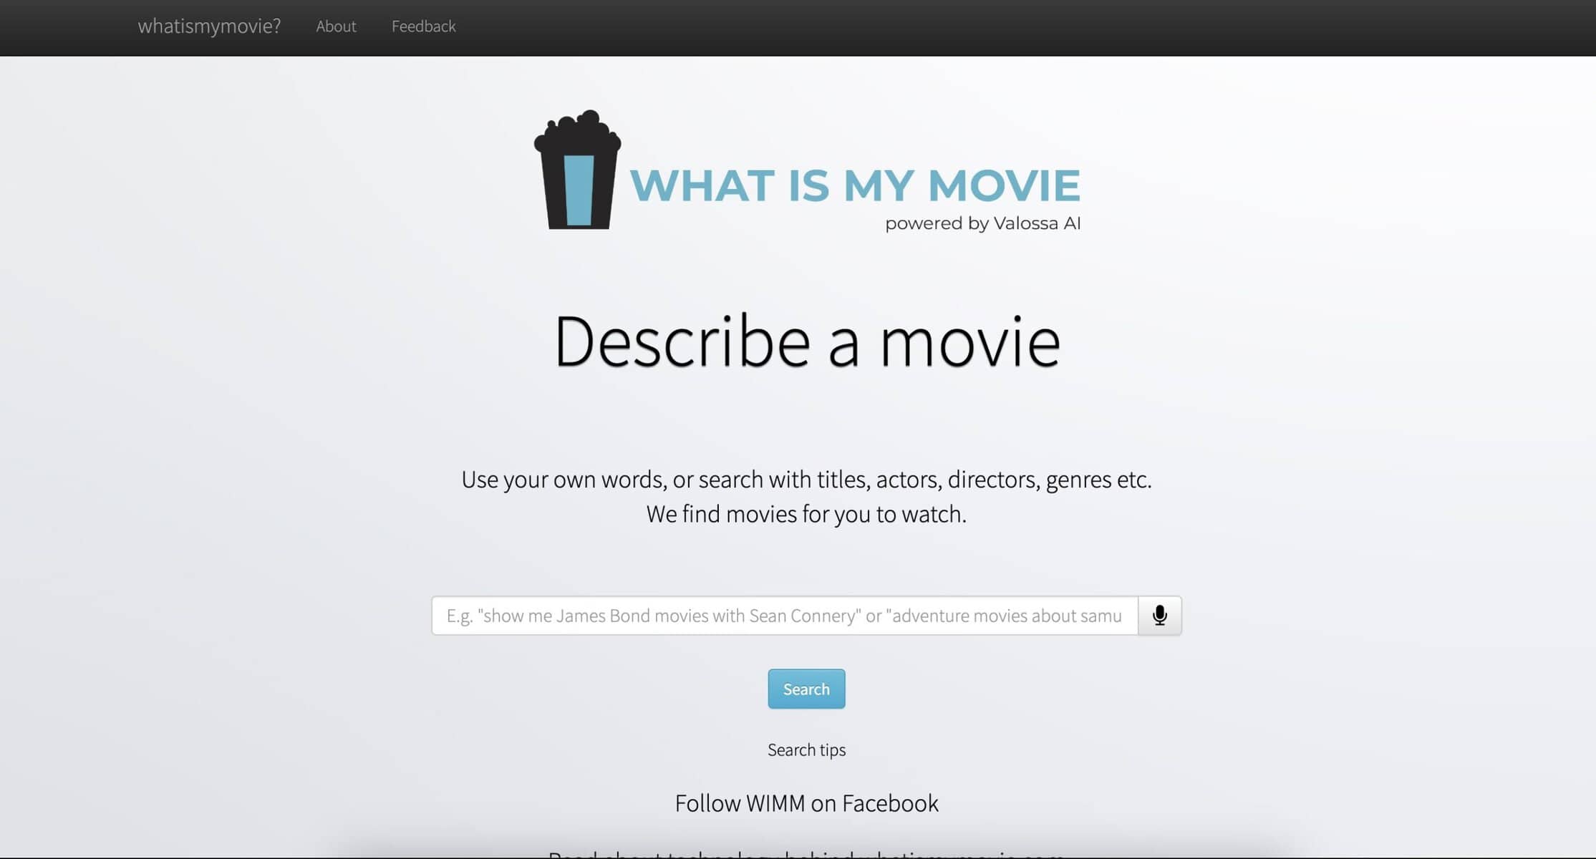The height and width of the screenshot is (859, 1596).
Task: Click the 'powered by Valossa AI' logo caption
Action: [x=982, y=223]
